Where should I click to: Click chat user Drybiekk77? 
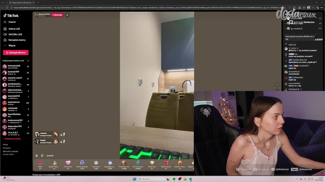pos(304,66)
